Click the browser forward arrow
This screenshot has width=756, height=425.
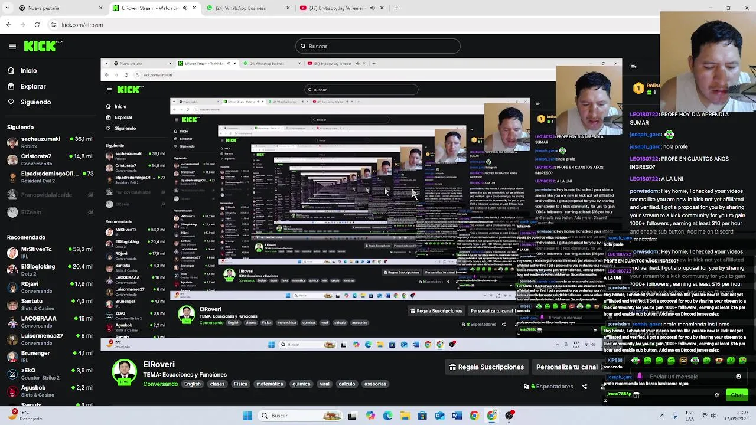[22, 25]
